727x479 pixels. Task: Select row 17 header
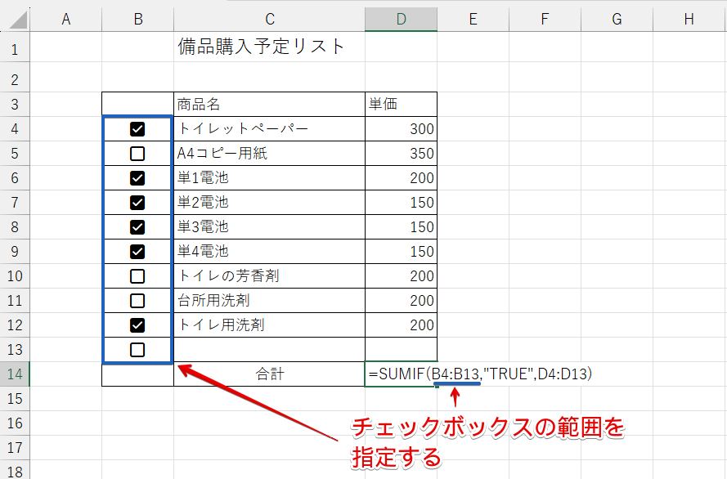pyautogui.click(x=15, y=447)
